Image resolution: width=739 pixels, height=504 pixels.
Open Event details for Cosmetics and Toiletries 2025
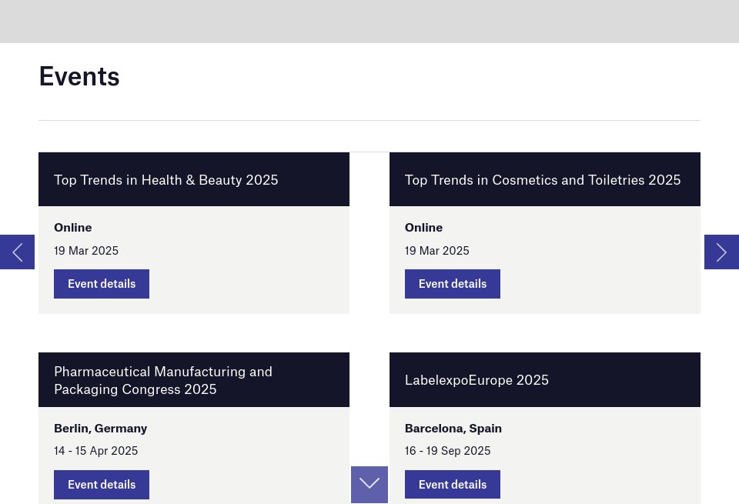(x=452, y=284)
